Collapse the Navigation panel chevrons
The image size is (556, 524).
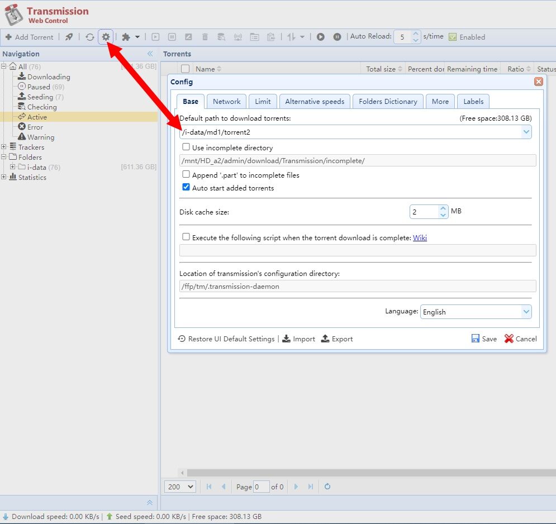[x=150, y=54]
